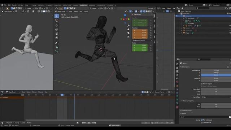Select the Select Box tool in center viewport
The width and height of the screenshot is (231, 130).
(x=57, y=16)
